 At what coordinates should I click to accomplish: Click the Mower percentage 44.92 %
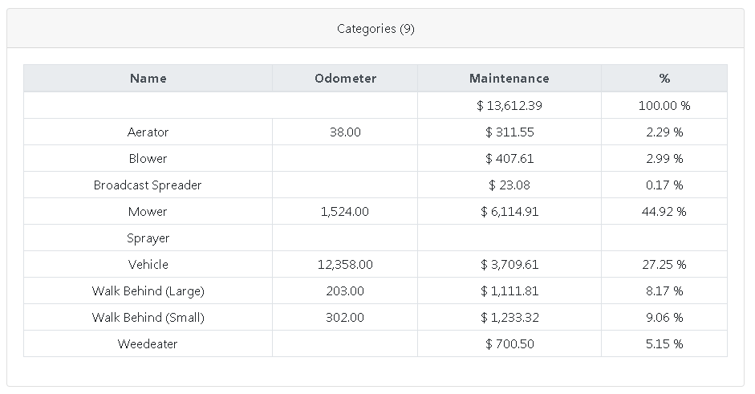click(664, 212)
